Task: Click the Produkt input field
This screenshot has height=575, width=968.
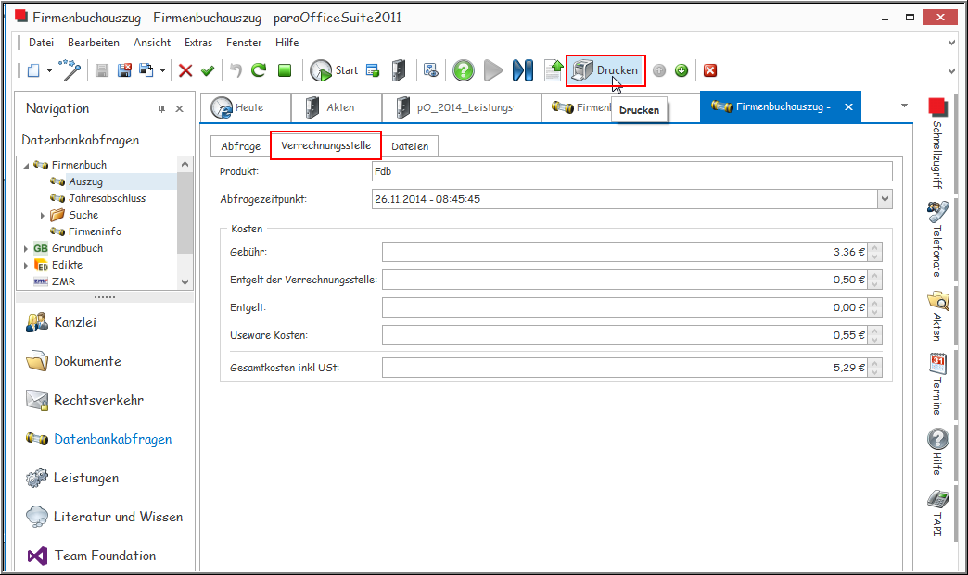Action: tap(630, 171)
